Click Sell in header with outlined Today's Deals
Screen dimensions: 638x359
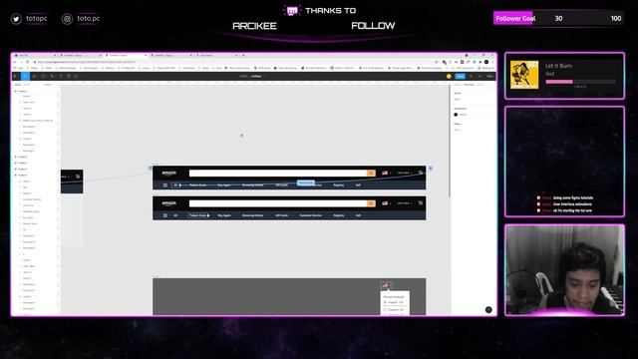[x=358, y=215]
